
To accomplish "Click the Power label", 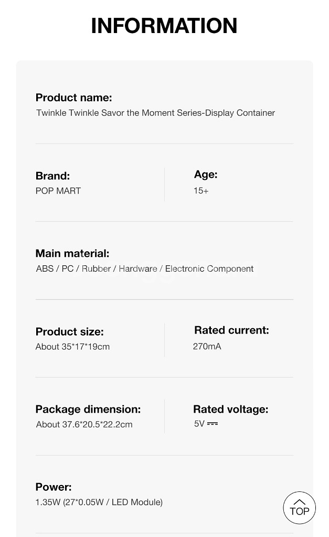I will click(x=54, y=487).
